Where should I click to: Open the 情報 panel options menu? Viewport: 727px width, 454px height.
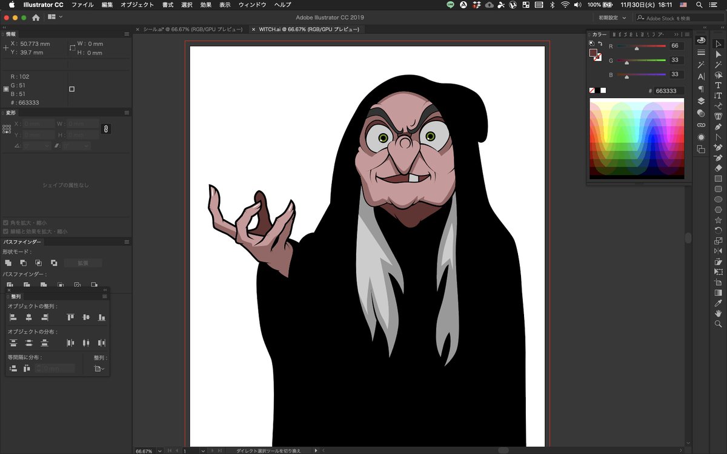[127, 34]
